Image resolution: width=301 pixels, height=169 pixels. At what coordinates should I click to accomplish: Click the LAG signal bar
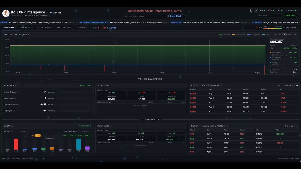16,144
